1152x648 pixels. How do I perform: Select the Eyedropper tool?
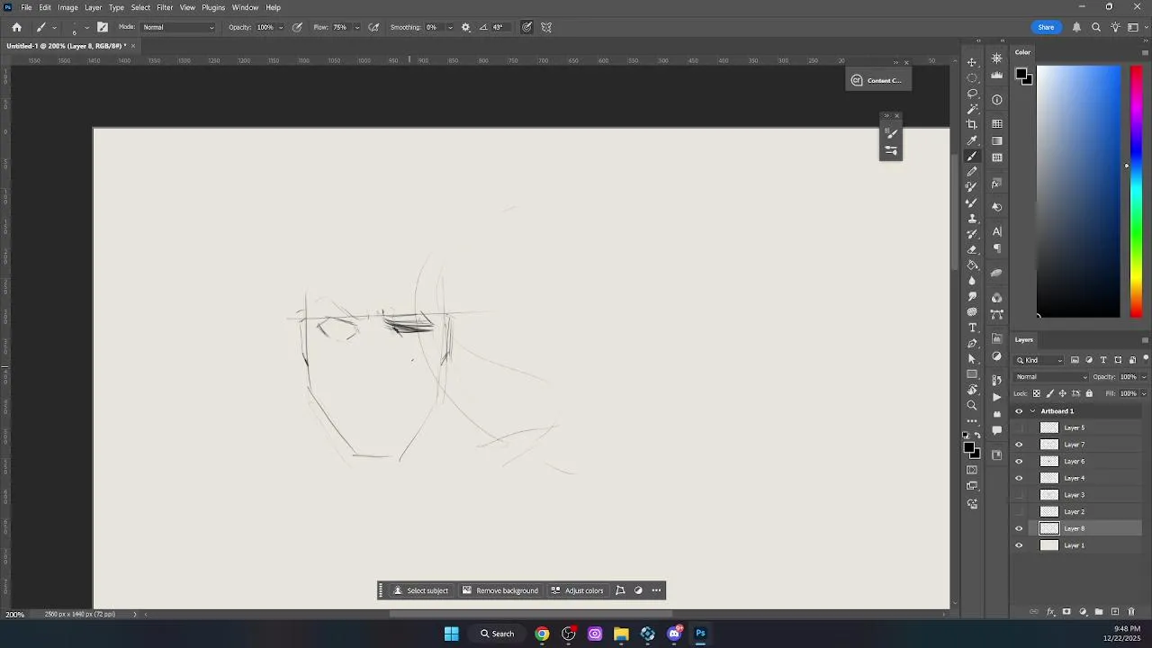click(972, 140)
